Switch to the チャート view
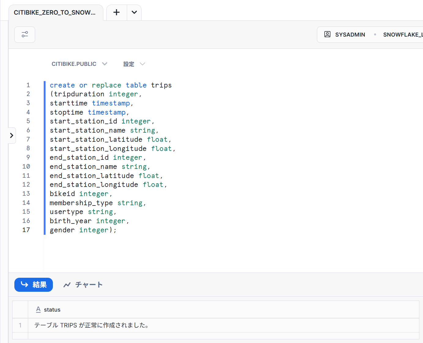The image size is (423, 343). 83,285
